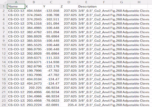
Task: Select column D header
Action: tap(69, 2)
